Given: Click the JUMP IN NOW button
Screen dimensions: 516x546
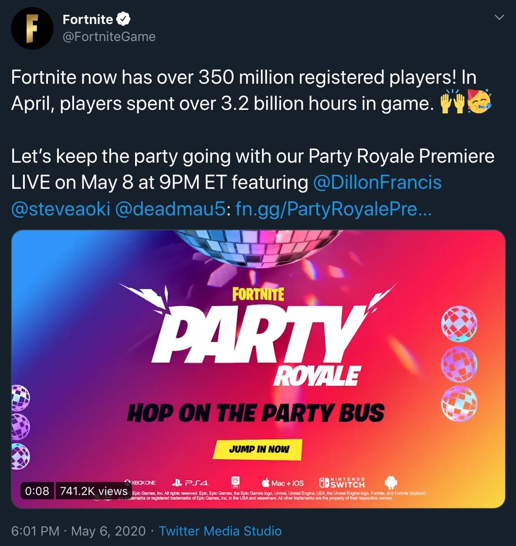Looking at the screenshot, I should point(258,449).
